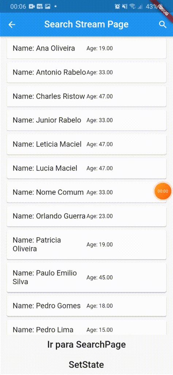This screenshot has width=173, height=375.
Task: Open the Charles Ristow entry
Action: coord(86,96)
